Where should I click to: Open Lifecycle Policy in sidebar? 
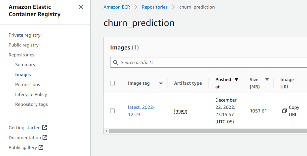(x=31, y=94)
